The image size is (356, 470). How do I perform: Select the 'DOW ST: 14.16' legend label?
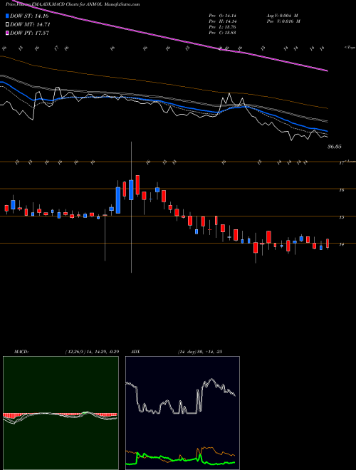[29, 16]
